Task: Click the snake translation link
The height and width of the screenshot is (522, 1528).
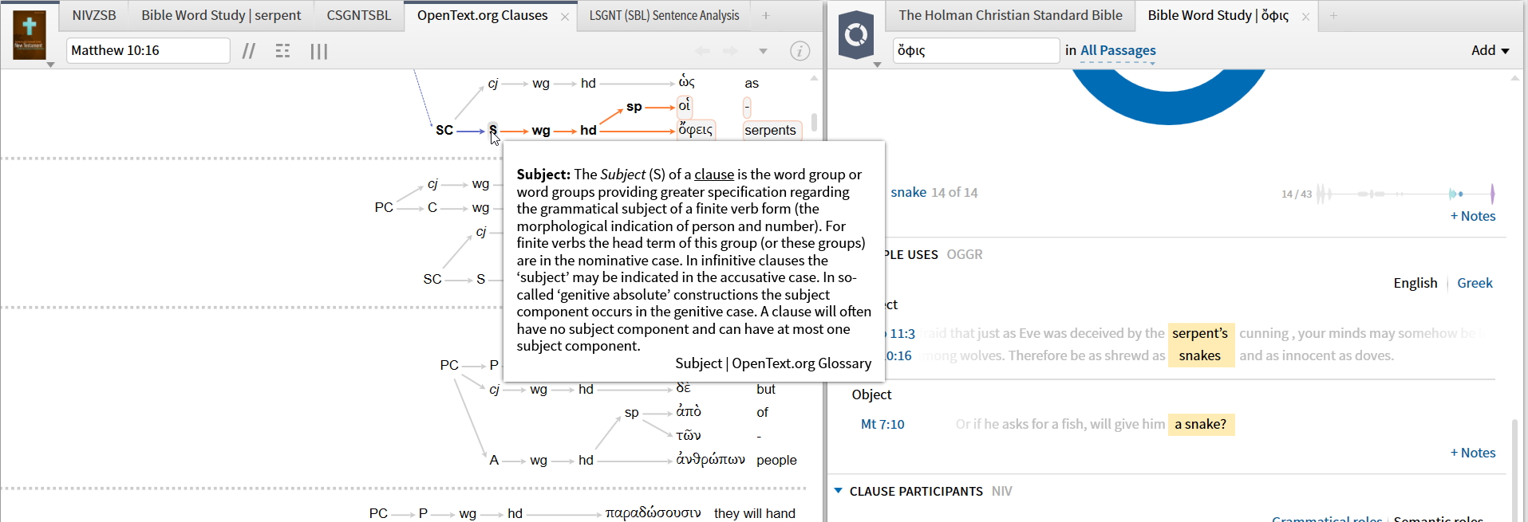Action: pos(908,192)
